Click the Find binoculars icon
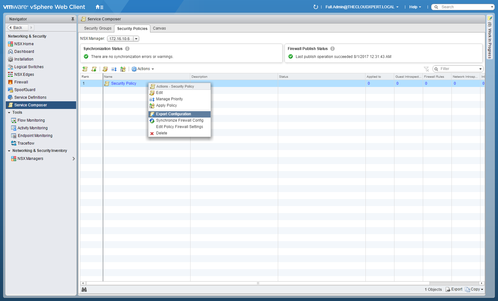Viewport: 498px width, 301px height. (84, 290)
